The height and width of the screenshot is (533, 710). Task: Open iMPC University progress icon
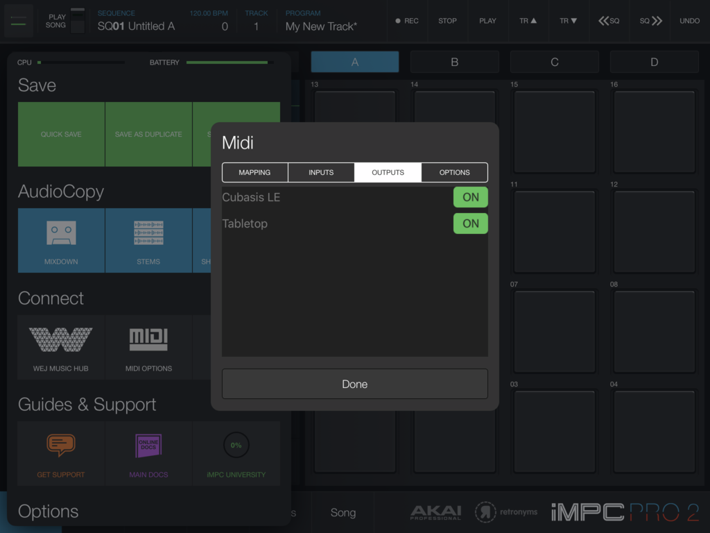click(236, 454)
